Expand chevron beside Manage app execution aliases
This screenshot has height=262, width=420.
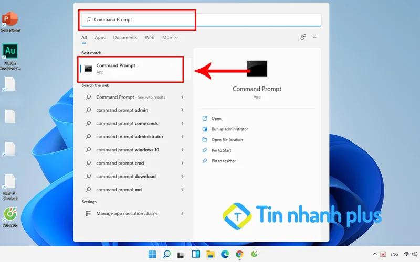[182, 213]
